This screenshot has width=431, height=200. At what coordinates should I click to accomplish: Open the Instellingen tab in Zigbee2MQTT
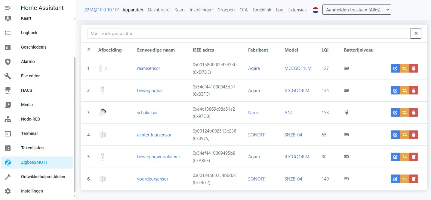coord(201,10)
